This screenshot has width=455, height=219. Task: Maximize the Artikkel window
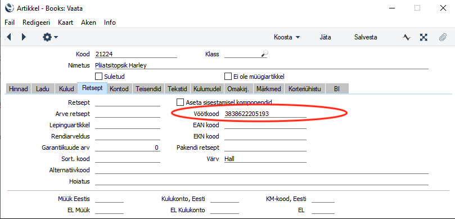[x=417, y=8]
